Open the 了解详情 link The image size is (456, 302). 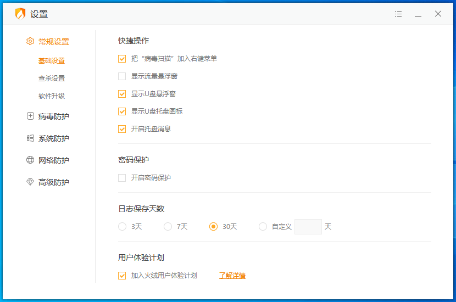tap(232, 276)
